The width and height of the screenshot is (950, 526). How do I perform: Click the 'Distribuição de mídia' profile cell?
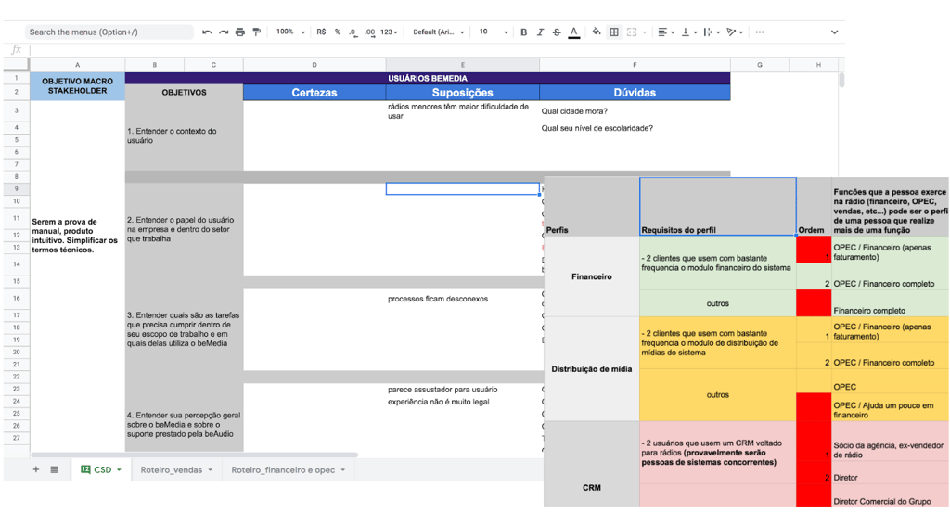click(591, 368)
